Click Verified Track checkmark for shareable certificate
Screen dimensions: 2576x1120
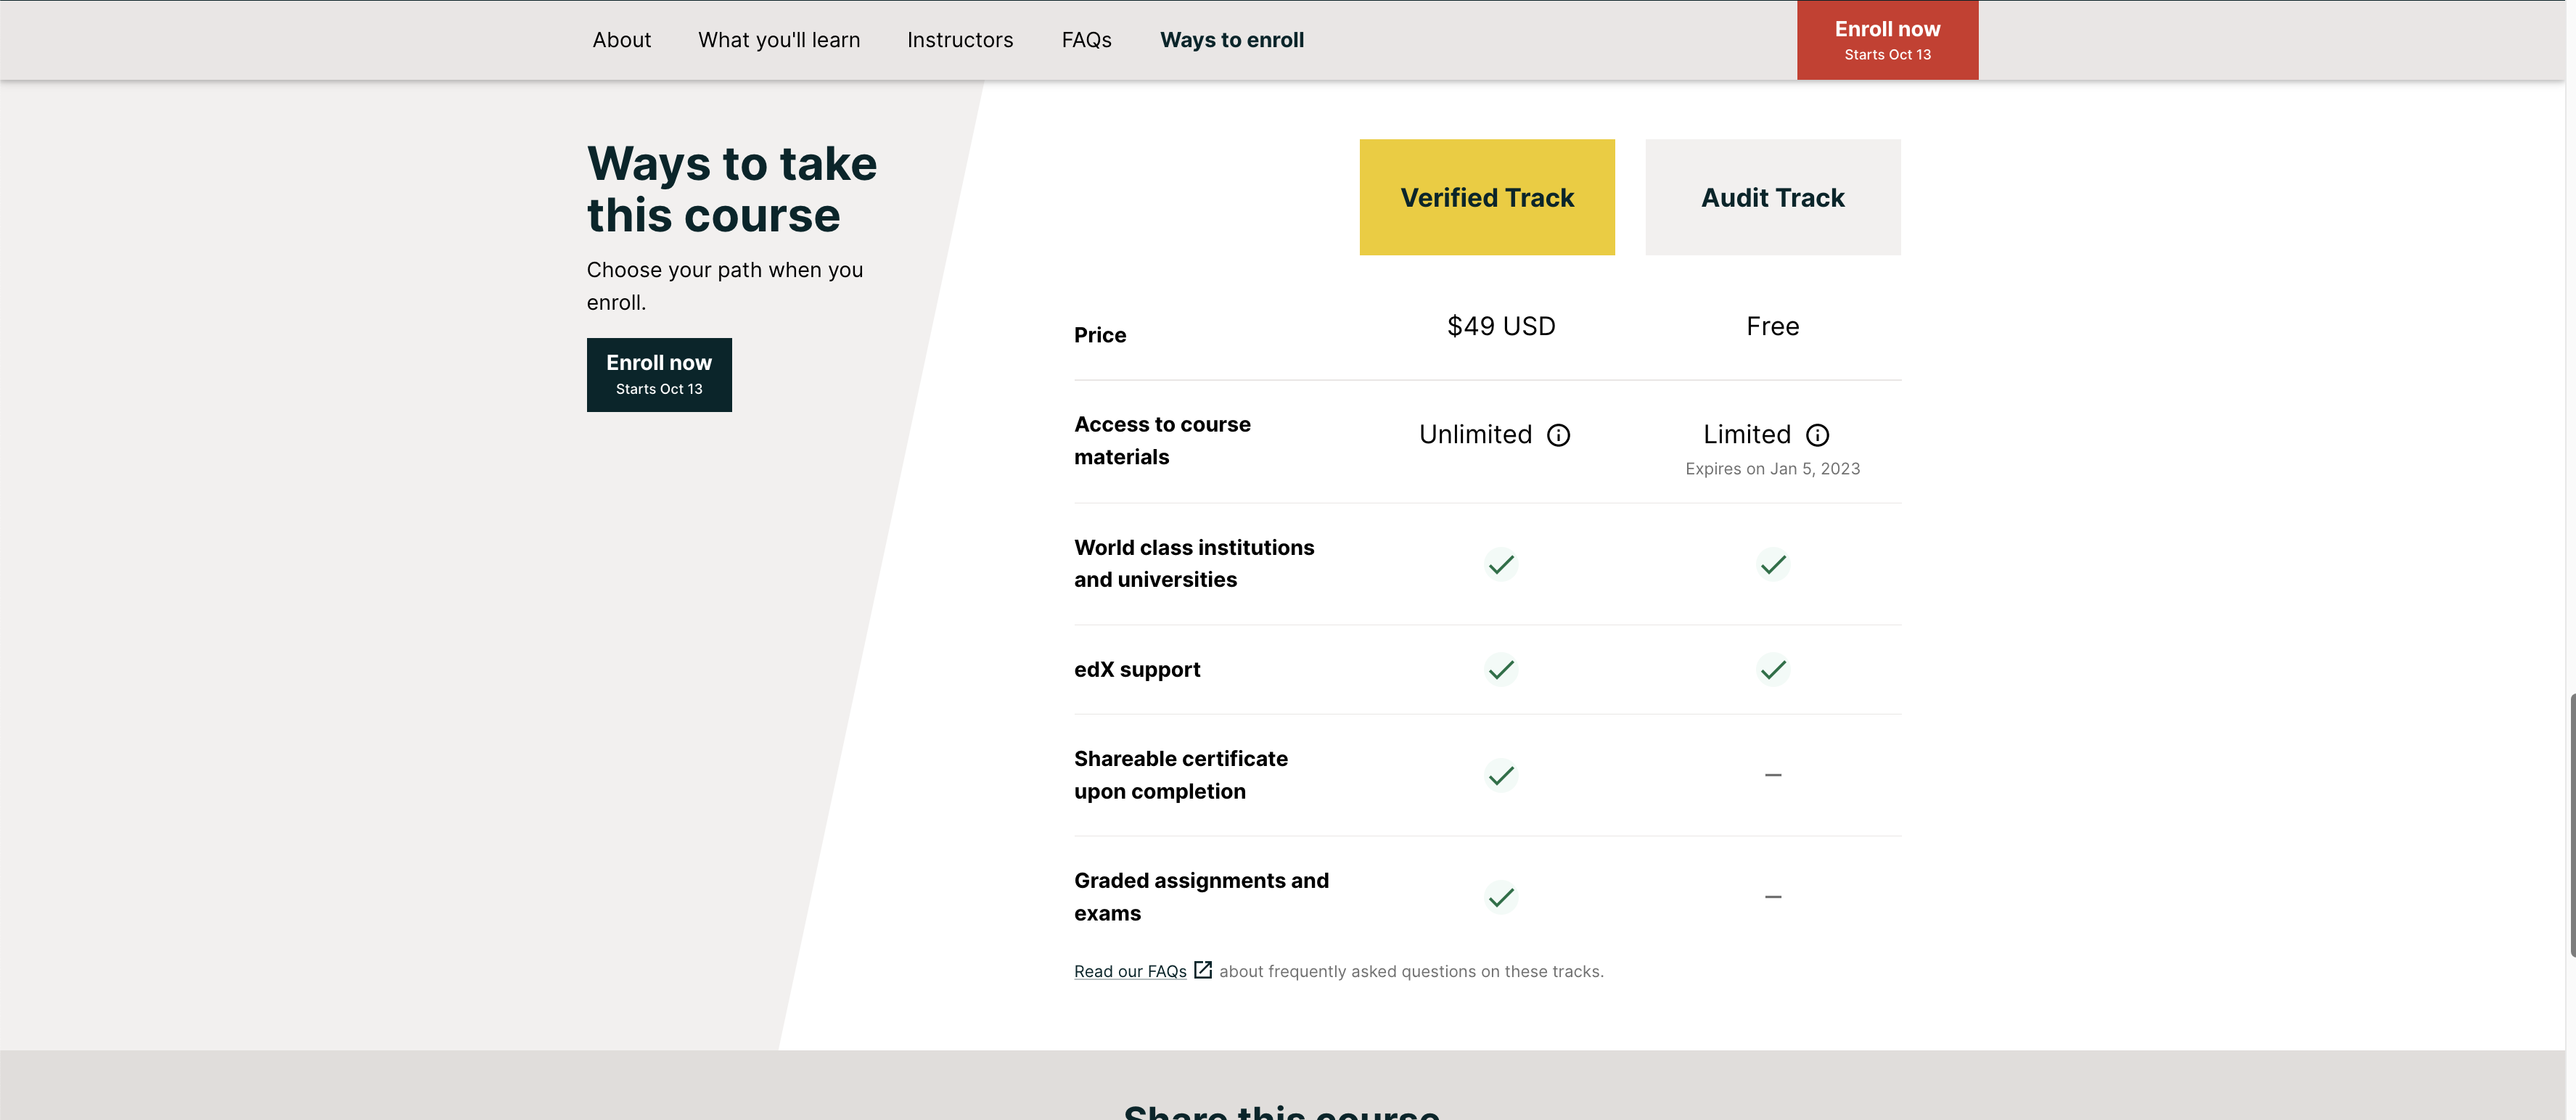pyautogui.click(x=1500, y=775)
